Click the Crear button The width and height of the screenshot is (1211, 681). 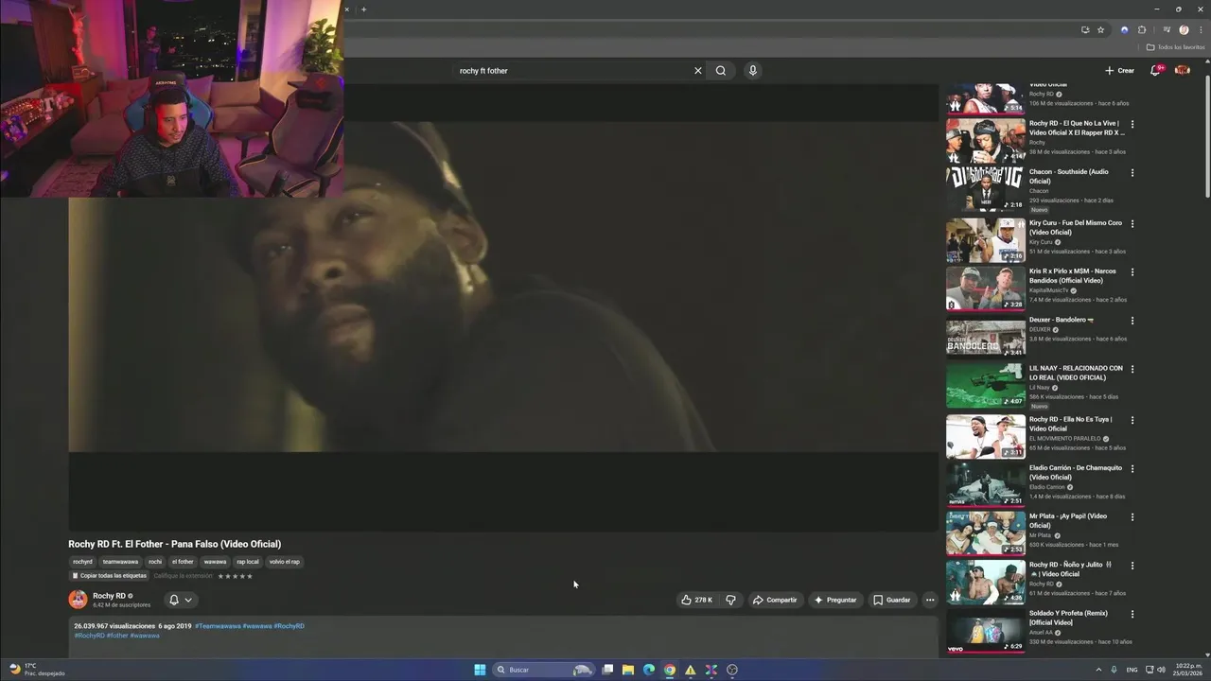(1119, 70)
